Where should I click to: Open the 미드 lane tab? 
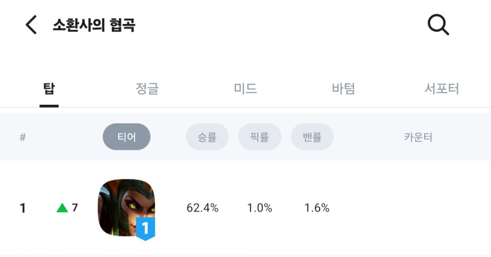coord(245,89)
